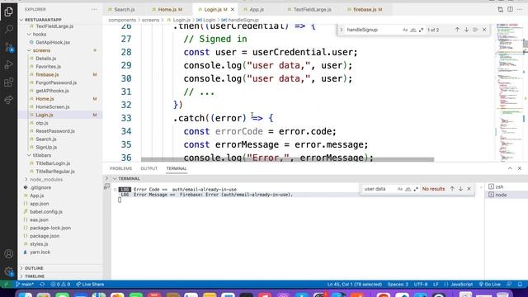The width and height of the screenshot is (528, 297).
Task: Split the editor right
Action: click(510, 9)
